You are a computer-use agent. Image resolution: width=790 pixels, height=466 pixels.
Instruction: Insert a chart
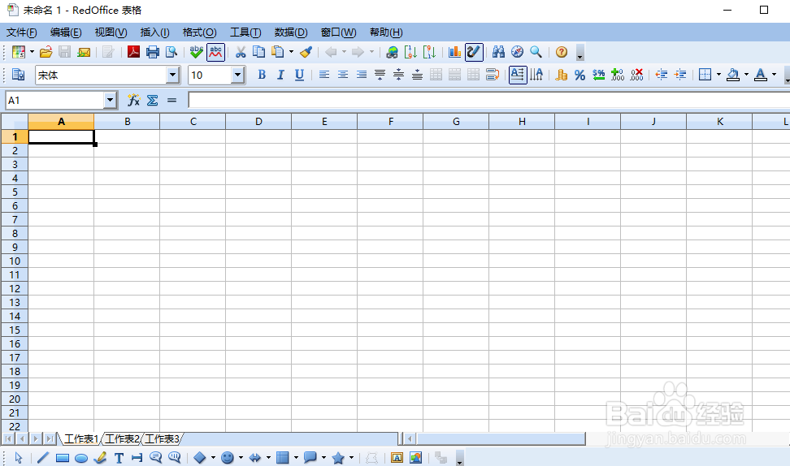point(455,52)
